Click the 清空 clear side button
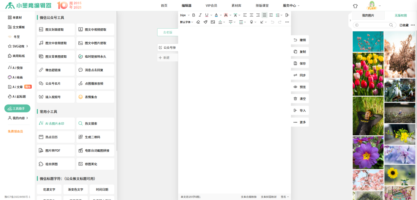 click(300, 99)
